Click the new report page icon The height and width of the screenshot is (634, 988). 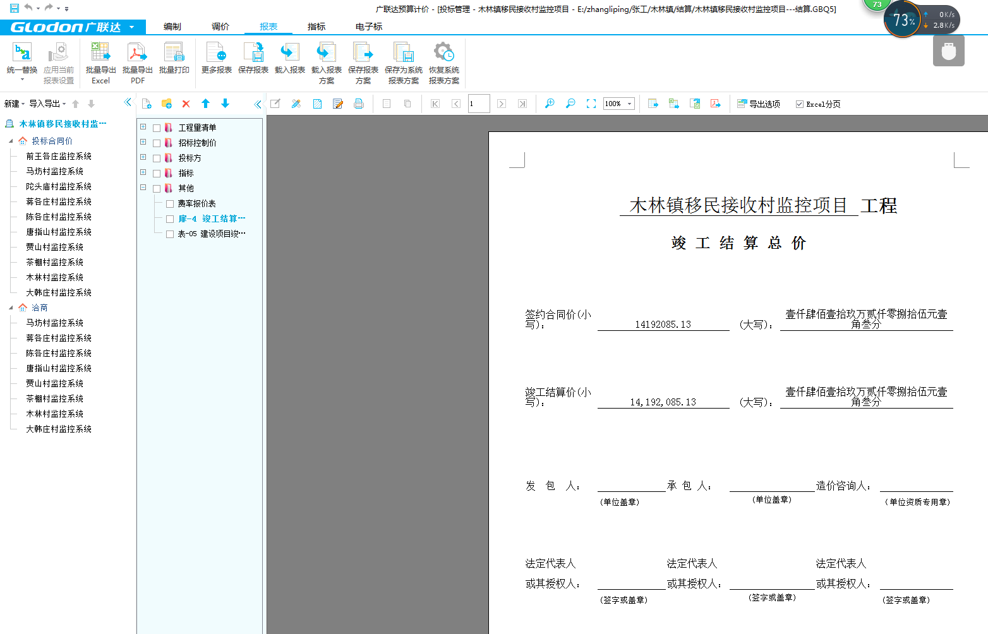pos(147,104)
